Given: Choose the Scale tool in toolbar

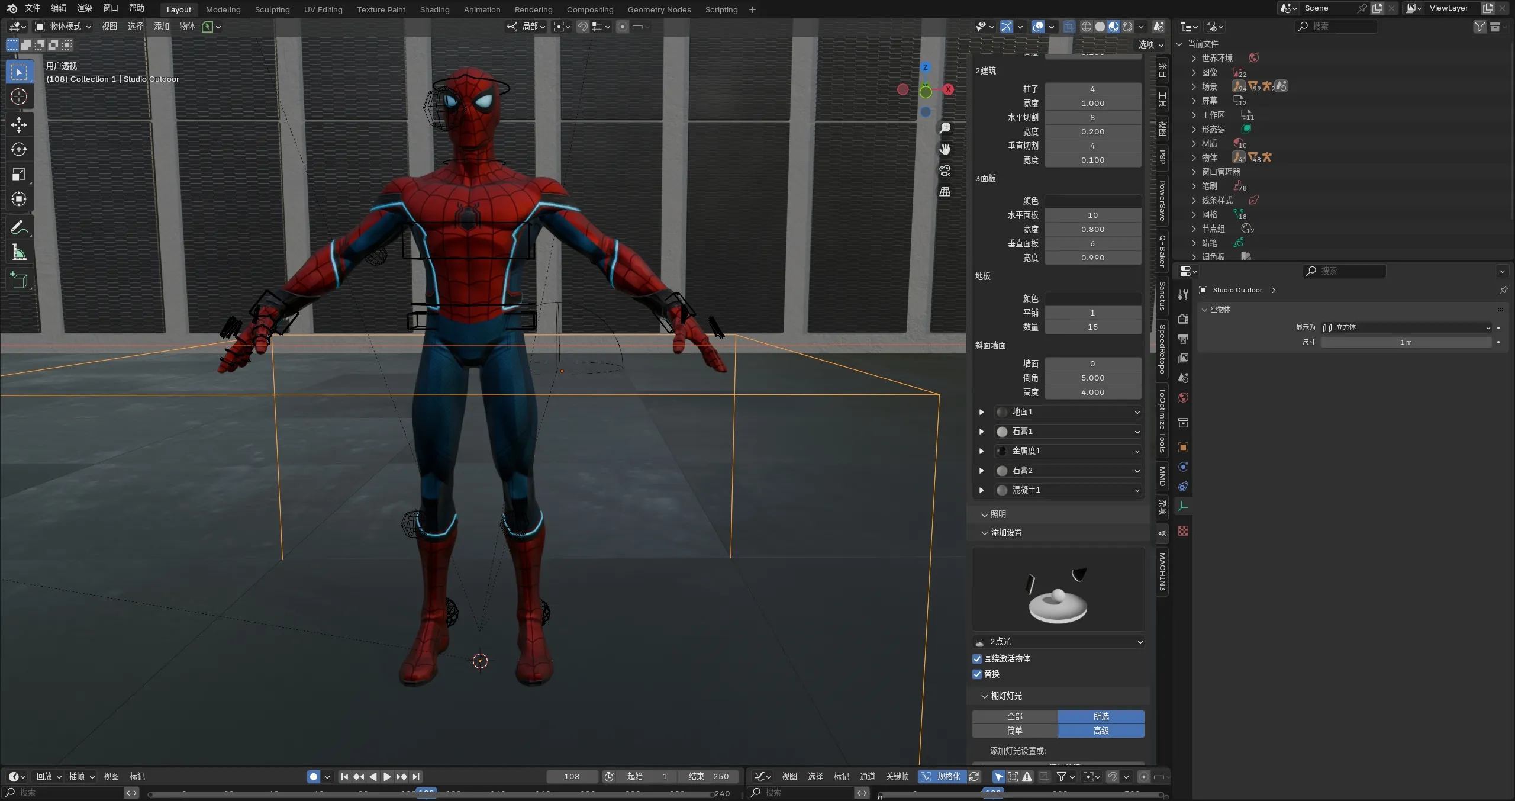Looking at the screenshot, I should pos(19,174).
